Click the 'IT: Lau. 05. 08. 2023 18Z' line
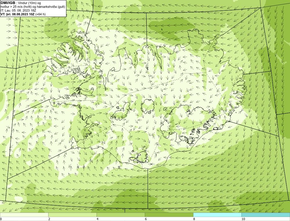The image size is (290, 221). tap(19, 10)
